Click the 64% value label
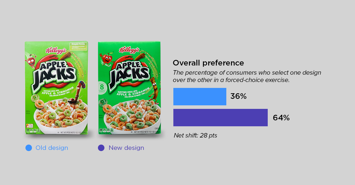The height and width of the screenshot is (185, 355). (281, 118)
